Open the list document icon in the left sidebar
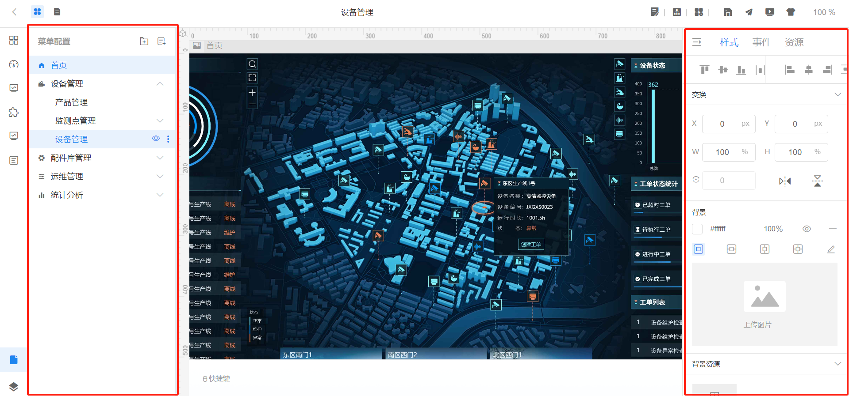Image resolution: width=849 pixels, height=396 pixels. (x=14, y=160)
